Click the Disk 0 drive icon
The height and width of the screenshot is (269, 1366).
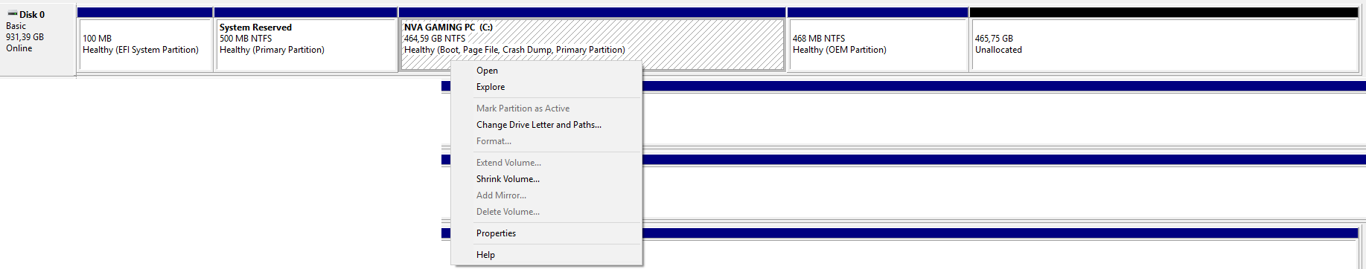point(12,14)
